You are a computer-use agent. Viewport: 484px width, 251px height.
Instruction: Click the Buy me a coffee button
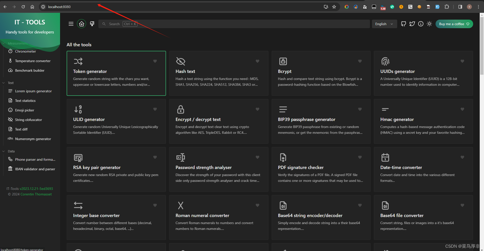coord(454,24)
